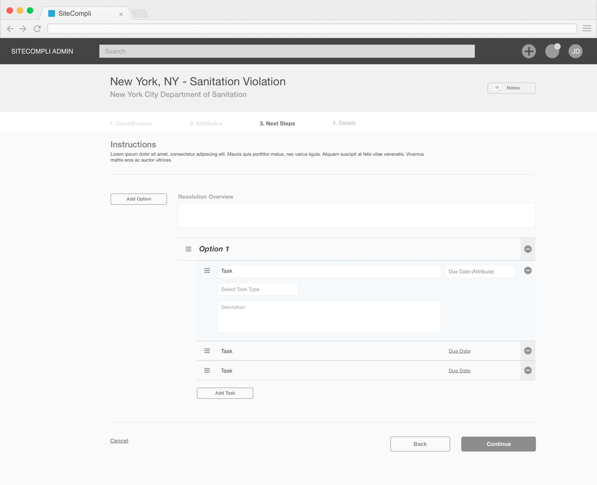Click inside the Resolution Overview field
Viewport: 597px width, 485px height.
[356, 215]
